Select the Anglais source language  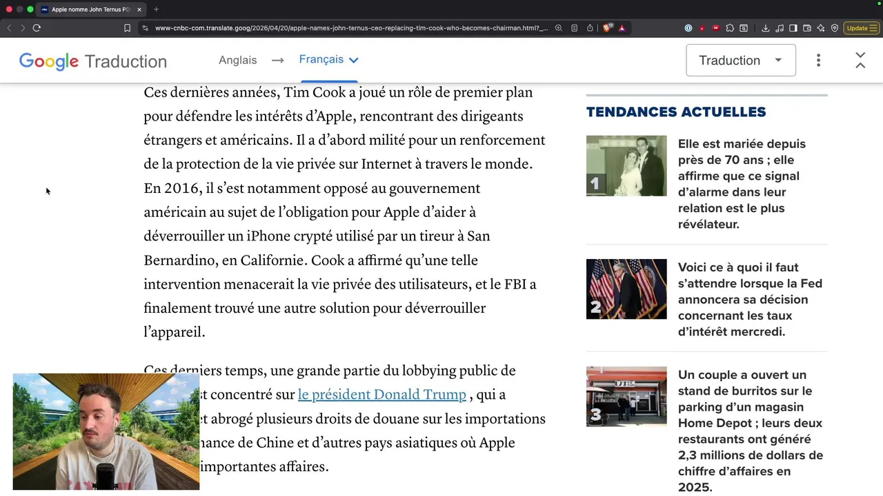[x=237, y=60]
